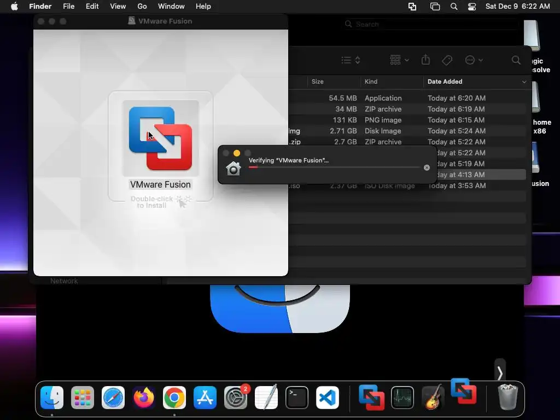Click the bouncing VMware Fusion Dock icon

(464, 391)
